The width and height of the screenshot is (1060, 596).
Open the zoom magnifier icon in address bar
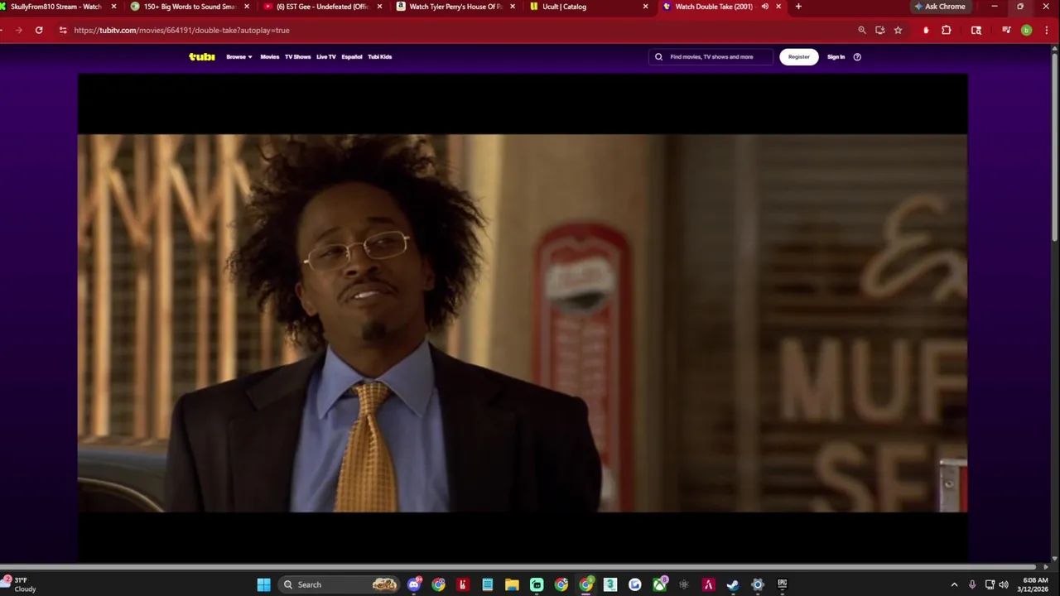[x=862, y=30]
